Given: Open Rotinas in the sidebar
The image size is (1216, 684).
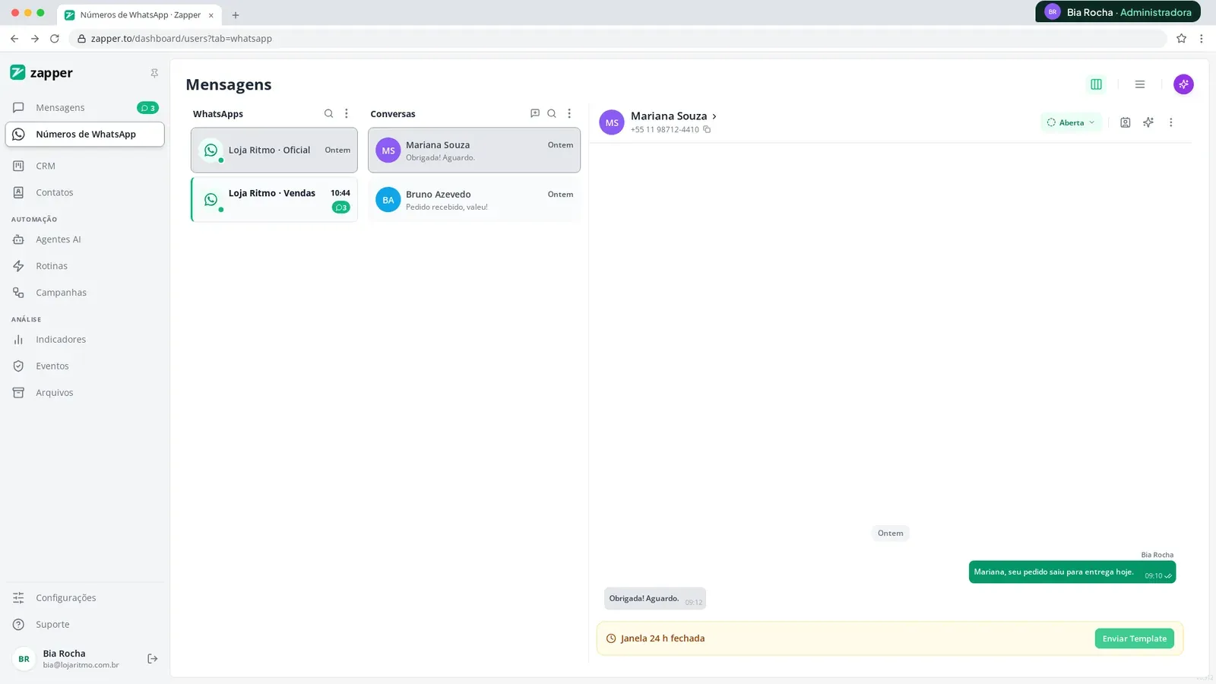Looking at the screenshot, I should point(84,266).
